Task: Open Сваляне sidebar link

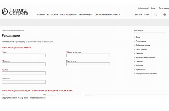Action: [139, 61]
